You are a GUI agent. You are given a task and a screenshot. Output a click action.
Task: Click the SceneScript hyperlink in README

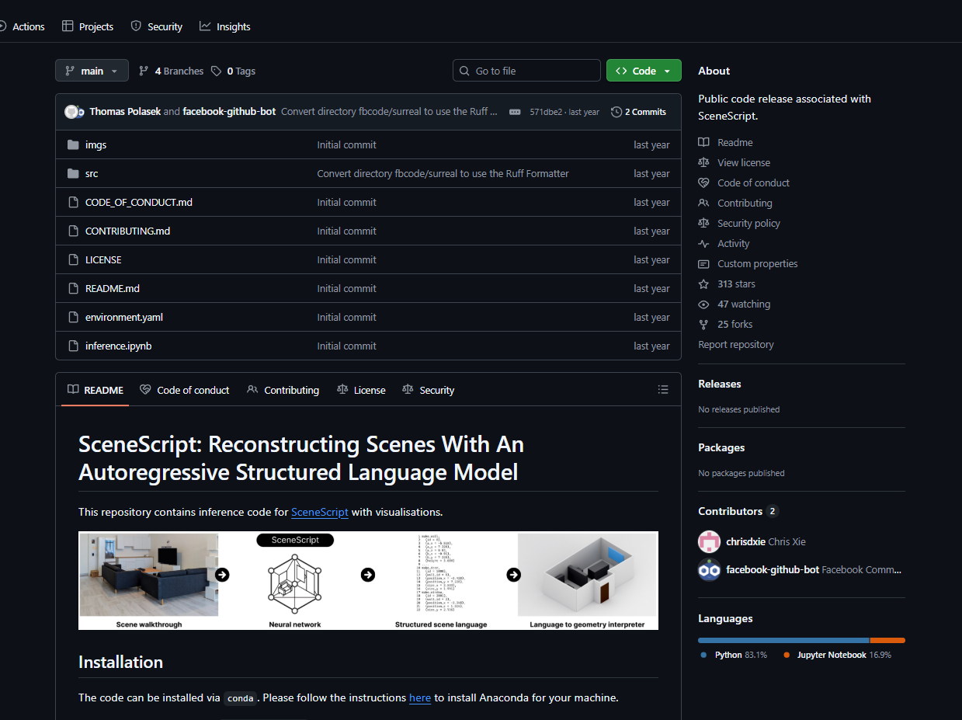tap(320, 512)
